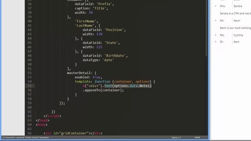Collapse the Mrs. Sandra row

[216, 6]
